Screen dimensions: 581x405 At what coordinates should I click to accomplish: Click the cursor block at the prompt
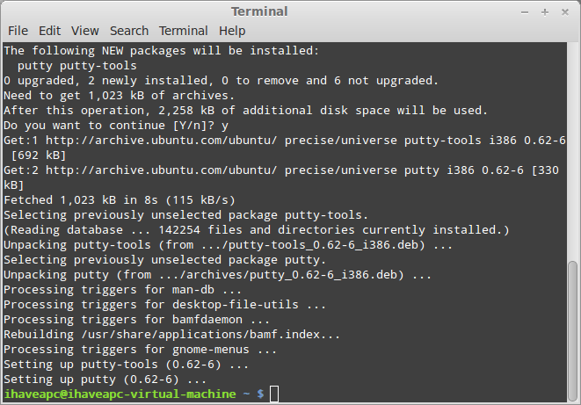pyautogui.click(x=274, y=394)
